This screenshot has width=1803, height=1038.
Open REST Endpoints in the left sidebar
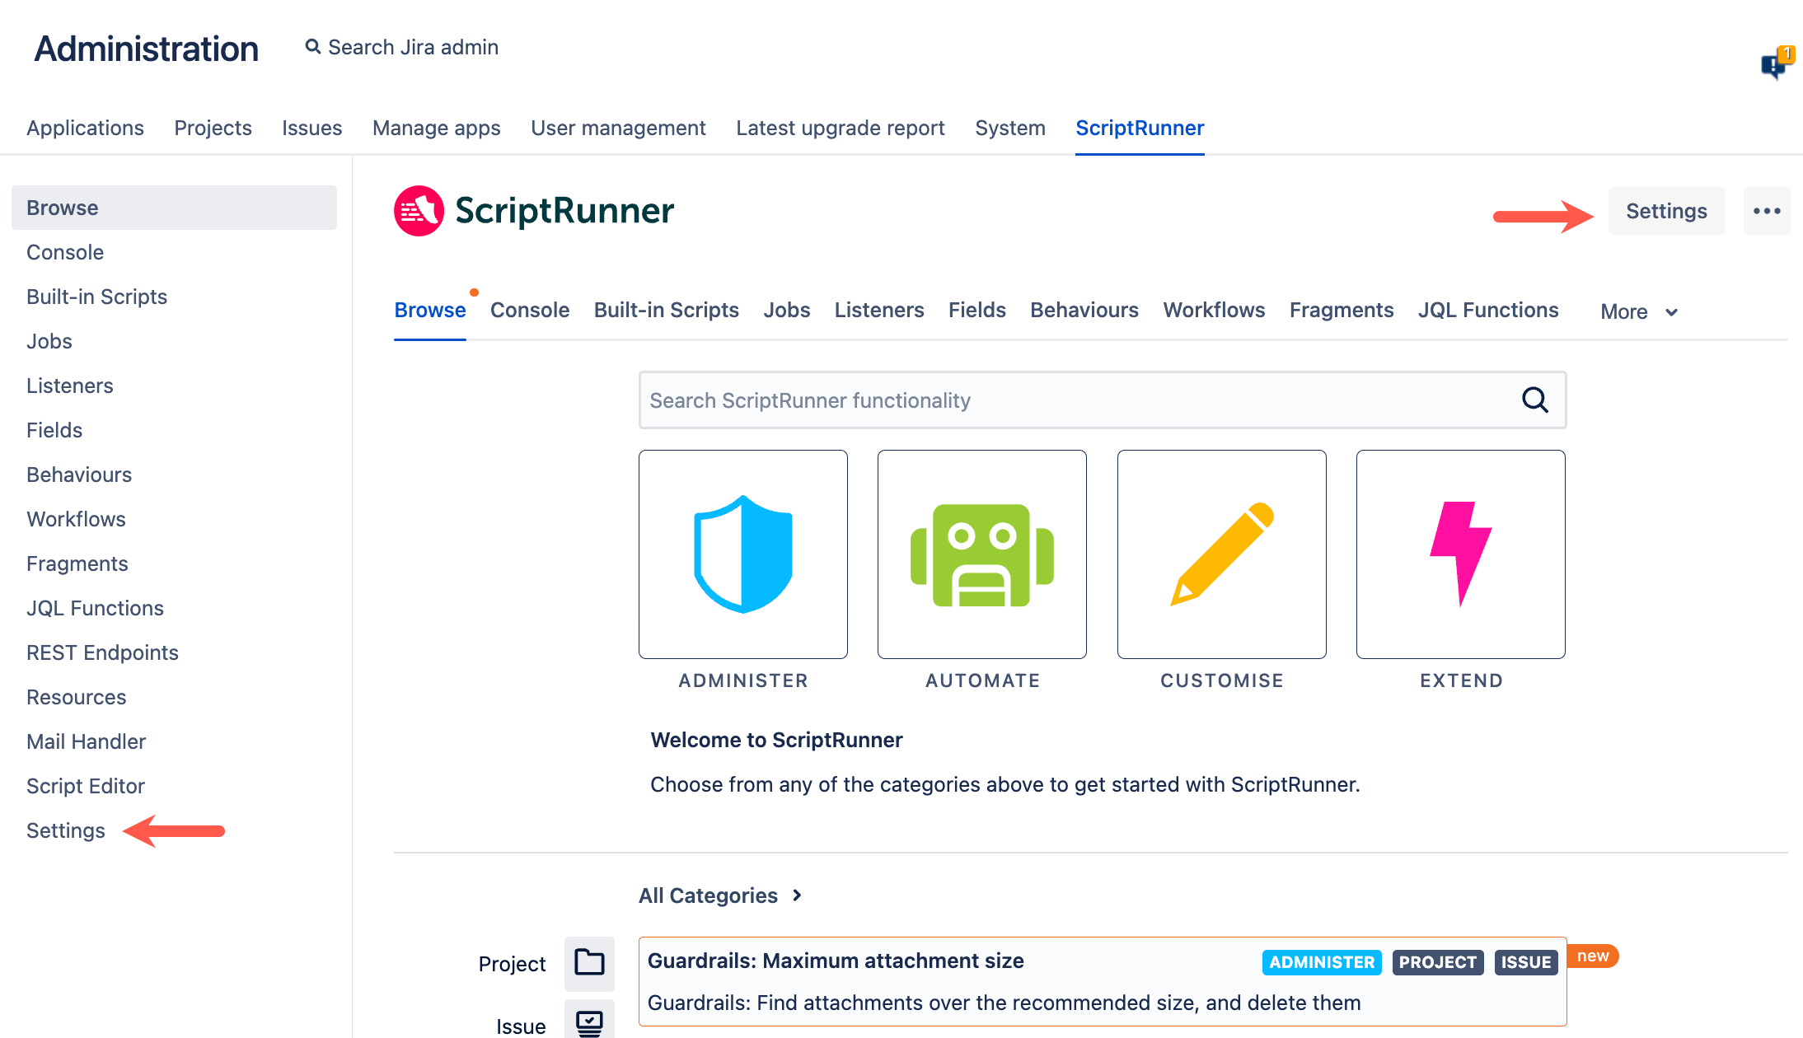pyautogui.click(x=102, y=652)
